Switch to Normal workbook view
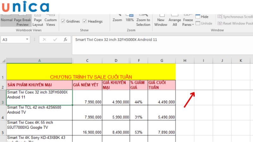The image size is (253, 142). coord(7,20)
